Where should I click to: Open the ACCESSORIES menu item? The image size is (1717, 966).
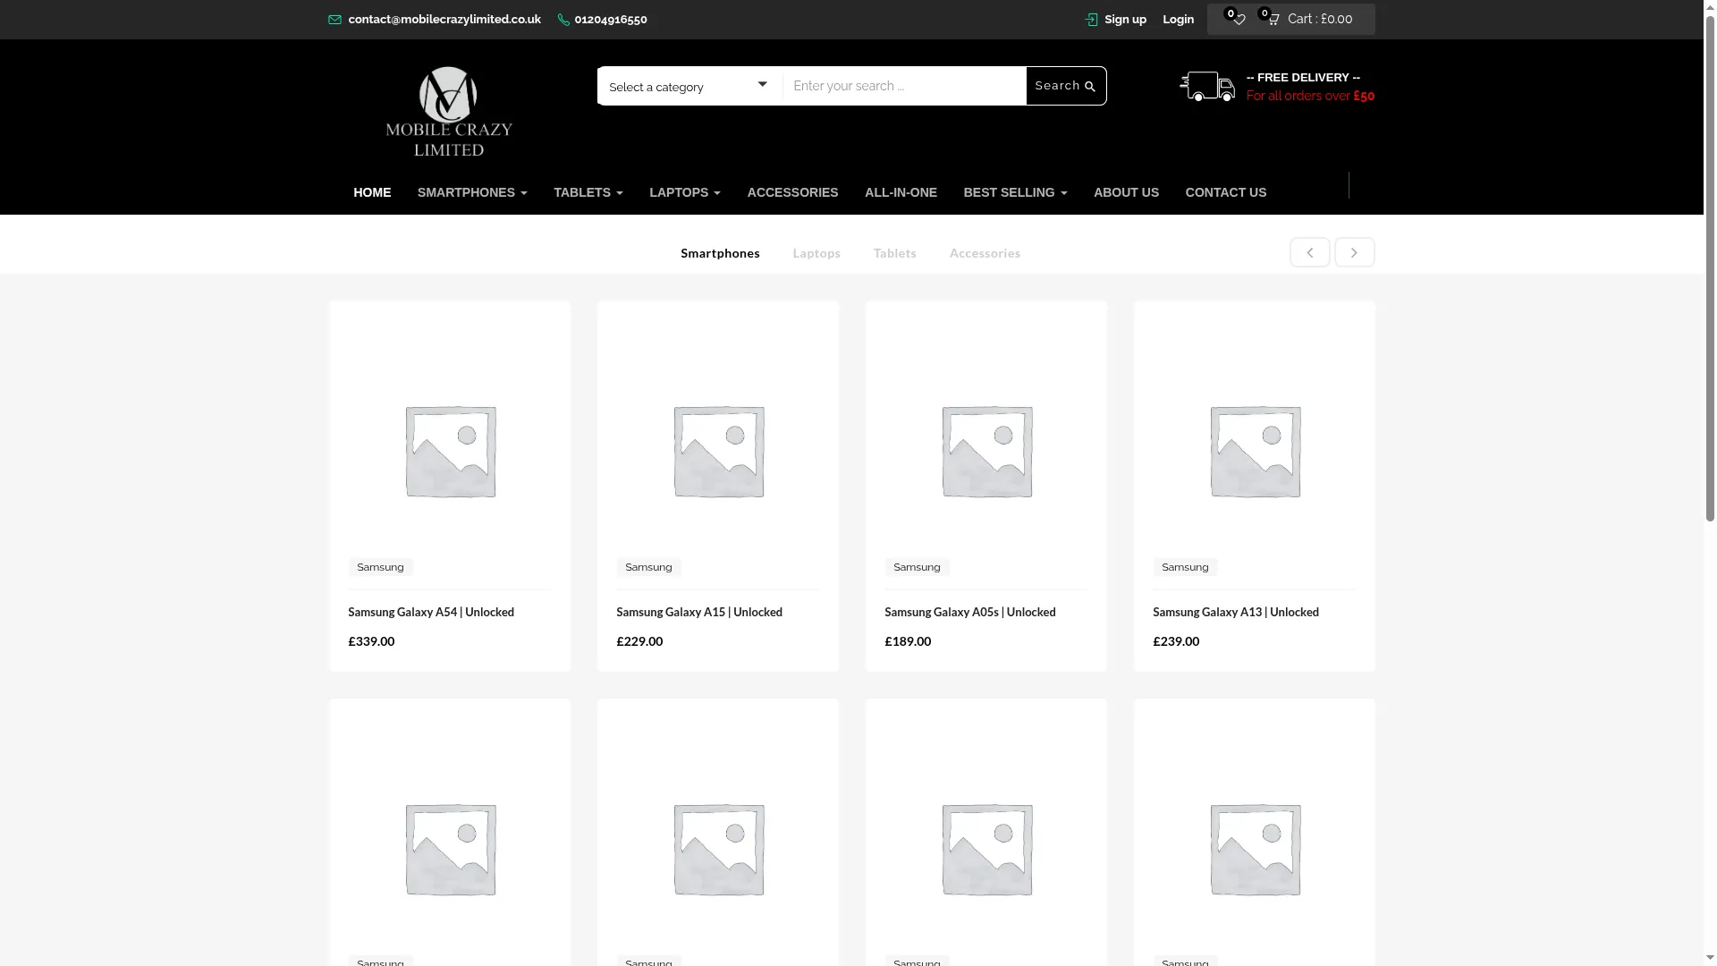tap(792, 192)
